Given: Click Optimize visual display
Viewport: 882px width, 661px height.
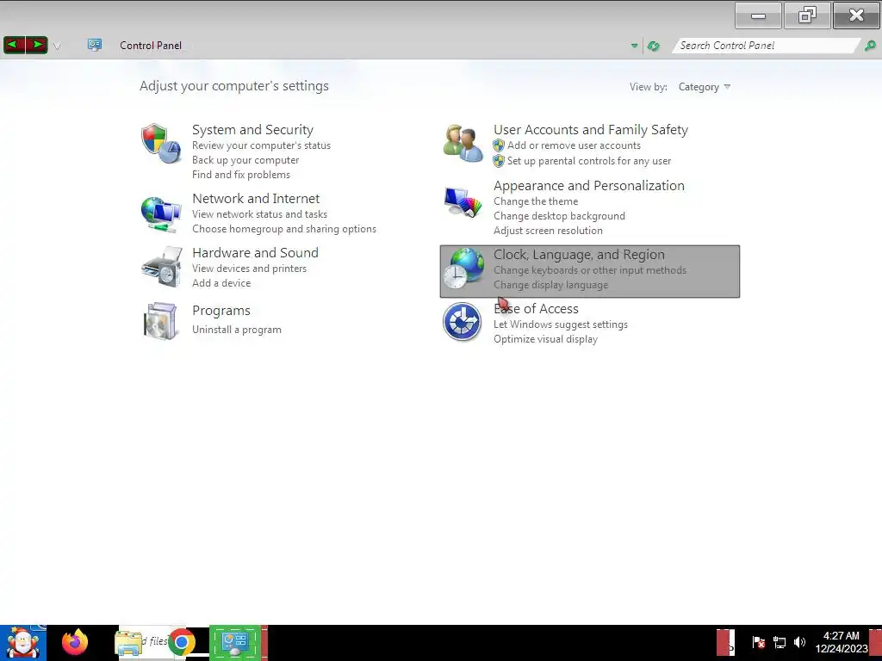Looking at the screenshot, I should [x=545, y=339].
